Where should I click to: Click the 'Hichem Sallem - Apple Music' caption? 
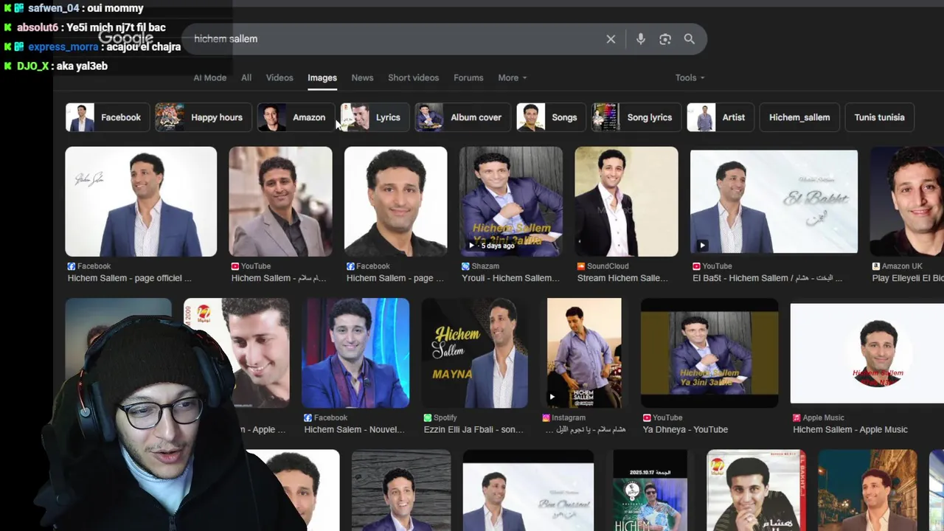850,429
